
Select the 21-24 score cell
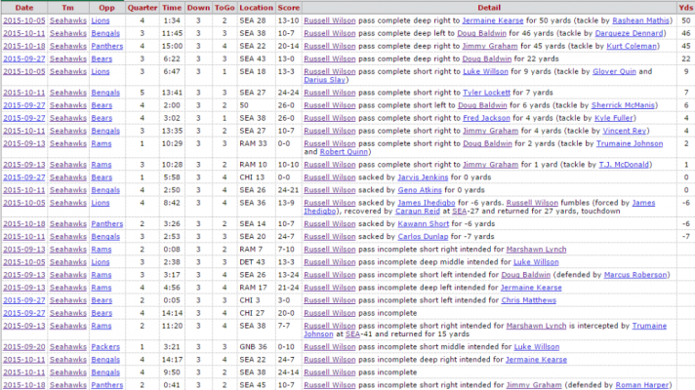(289, 288)
